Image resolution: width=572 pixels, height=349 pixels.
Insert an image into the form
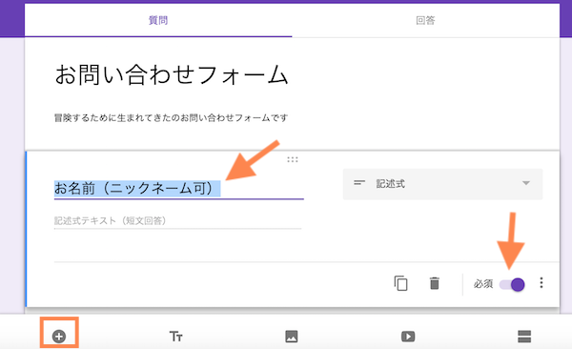click(292, 337)
